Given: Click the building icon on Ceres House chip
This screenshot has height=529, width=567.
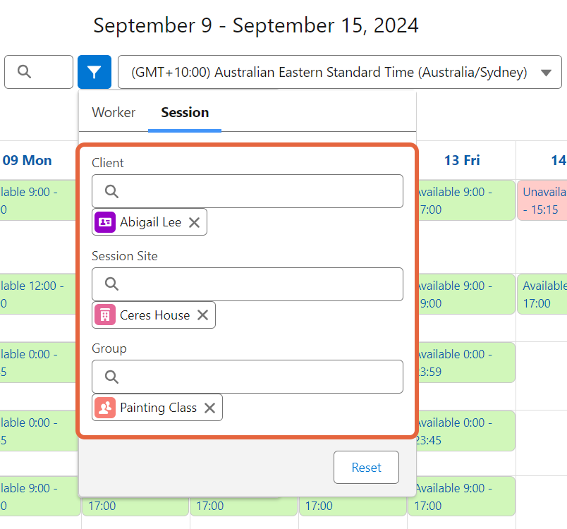Looking at the screenshot, I should (104, 315).
